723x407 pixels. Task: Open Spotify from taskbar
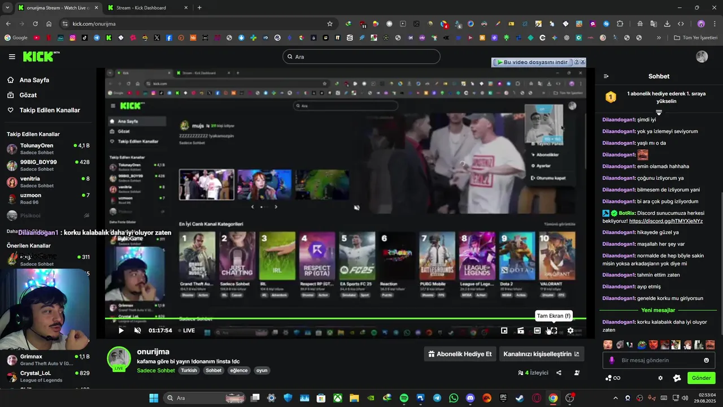tap(404, 398)
